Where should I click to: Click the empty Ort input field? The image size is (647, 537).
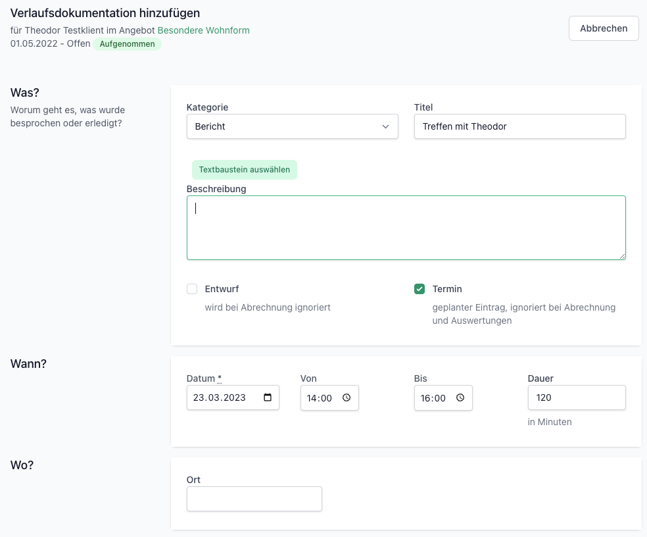254,499
